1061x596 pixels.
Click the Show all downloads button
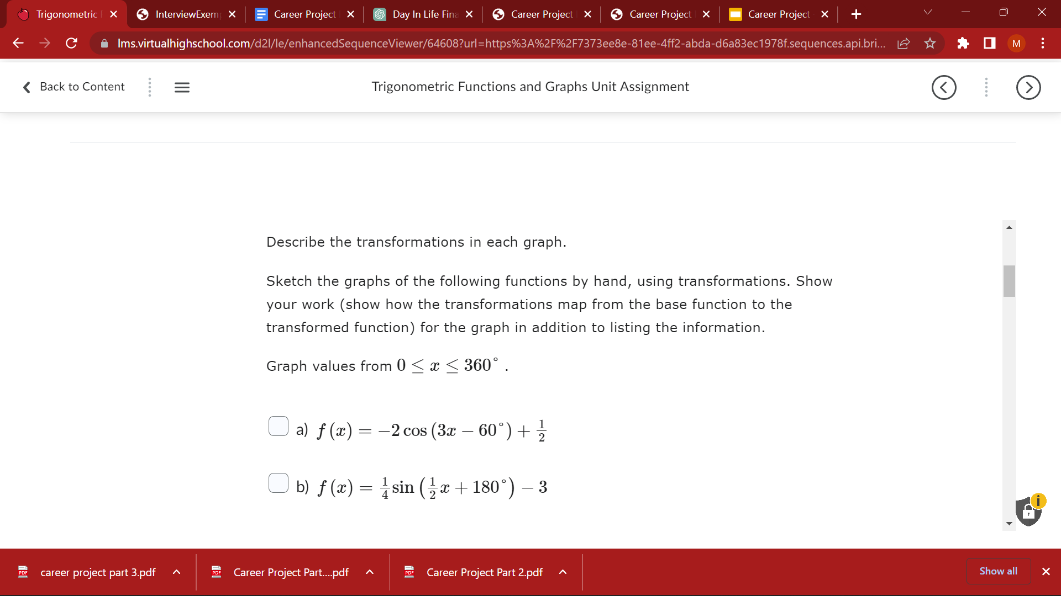tap(998, 571)
